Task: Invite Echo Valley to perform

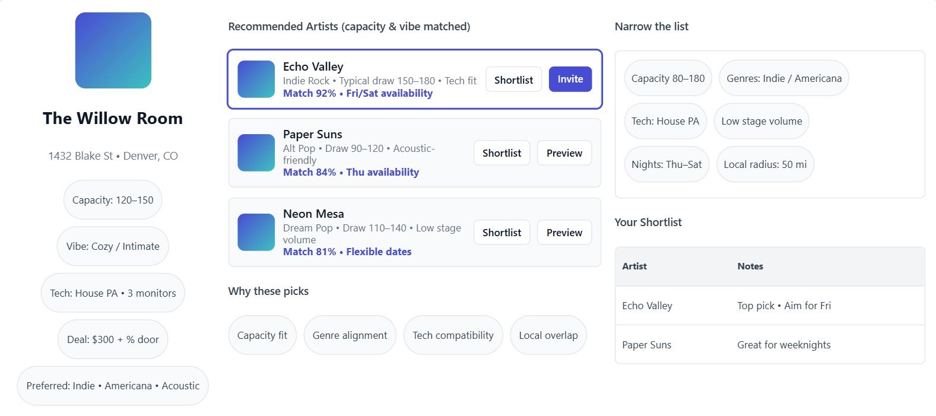Action: click(x=570, y=79)
